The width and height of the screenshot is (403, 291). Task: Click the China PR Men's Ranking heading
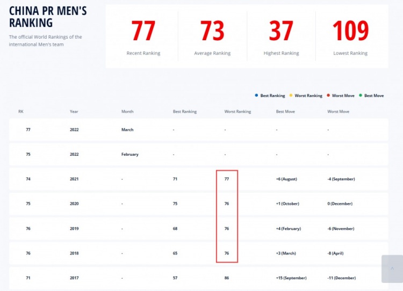point(48,17)
